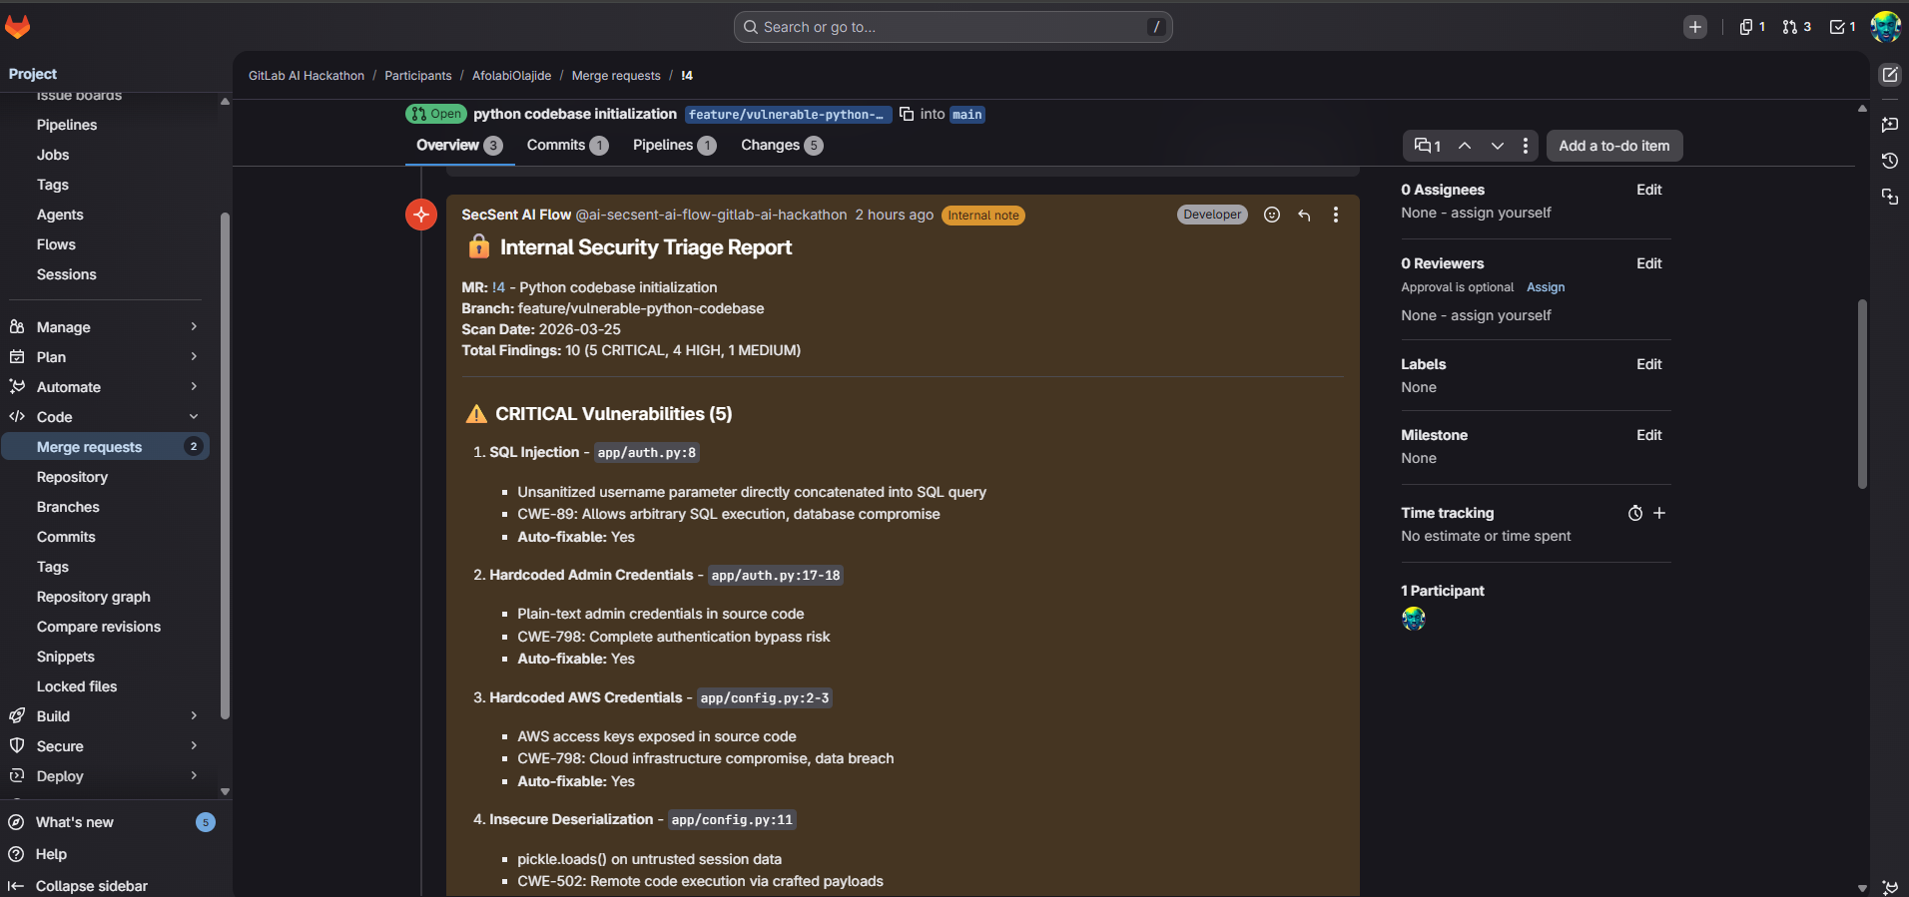The image size is (1909, 897).
Task: Click Add a to-do item button
Action: [x=1614, y=146]
